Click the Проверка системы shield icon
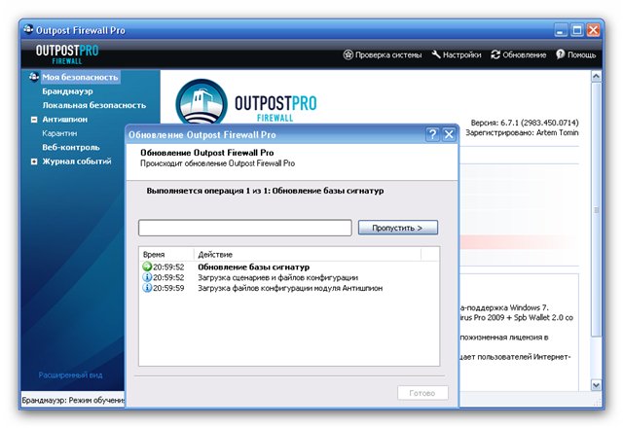This screenshot has height=428, width=623. click(348, 54)
